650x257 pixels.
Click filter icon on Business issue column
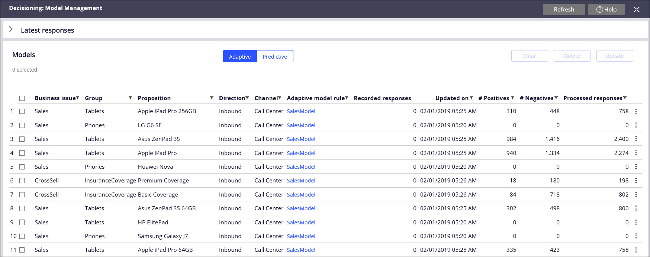coord(78,98)
